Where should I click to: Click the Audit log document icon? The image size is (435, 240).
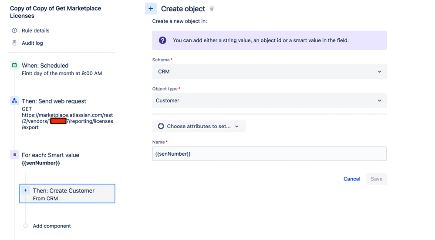coord(14,43)
